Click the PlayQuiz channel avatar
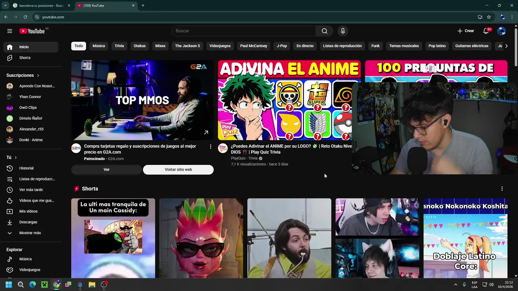Image resolution: width=518 pixels, height=291 pixels. tap(223, 148)
